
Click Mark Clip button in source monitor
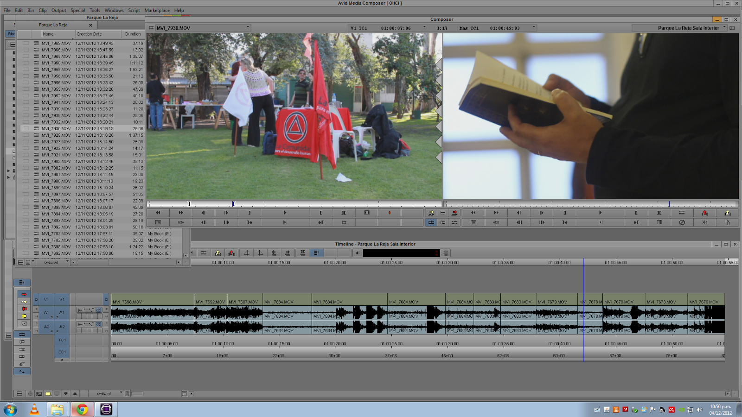[x=344, y=213]
